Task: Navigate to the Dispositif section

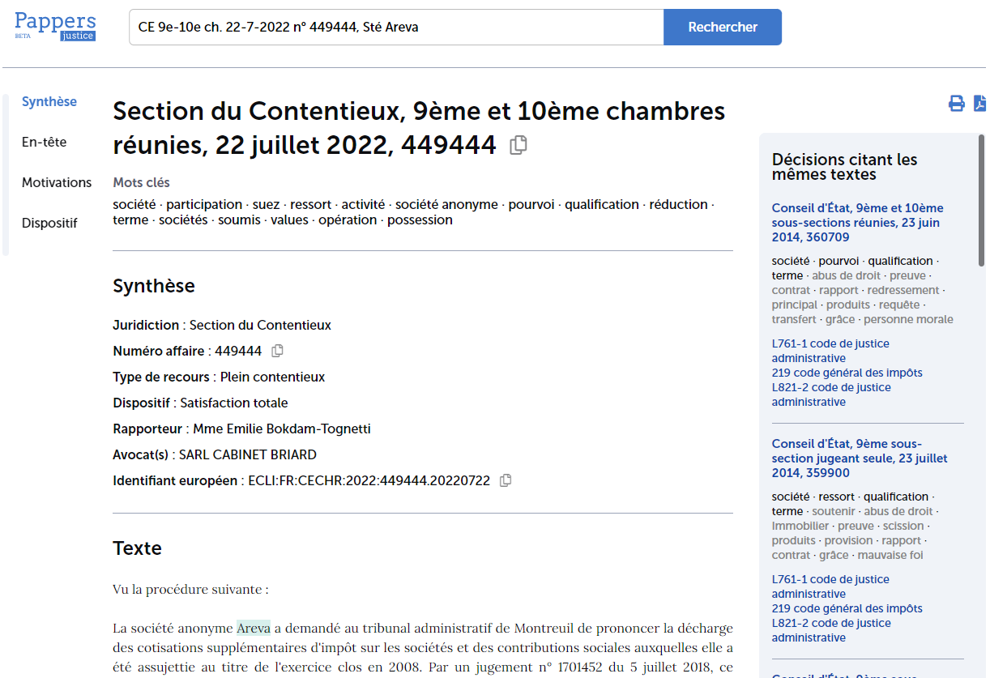Action: click(49, 223)
